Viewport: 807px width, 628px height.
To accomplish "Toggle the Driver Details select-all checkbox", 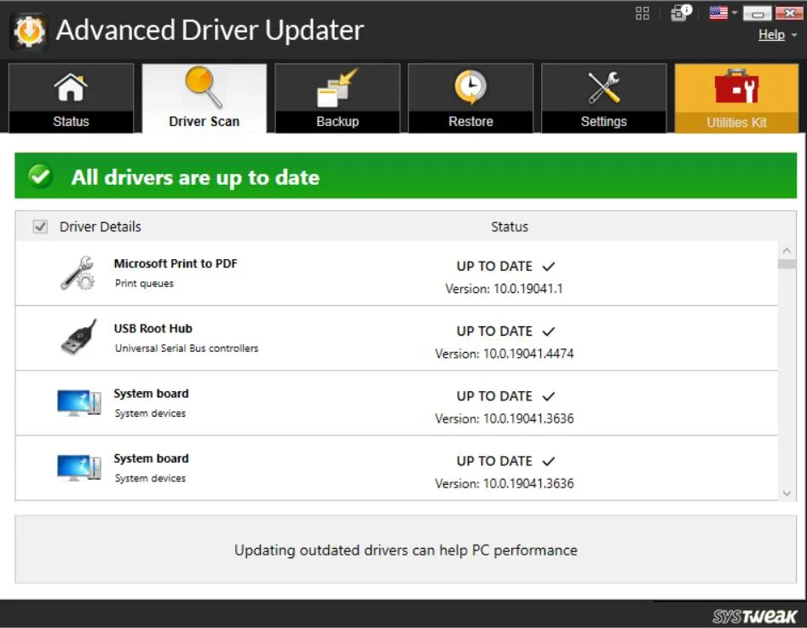I will (39, 227).
